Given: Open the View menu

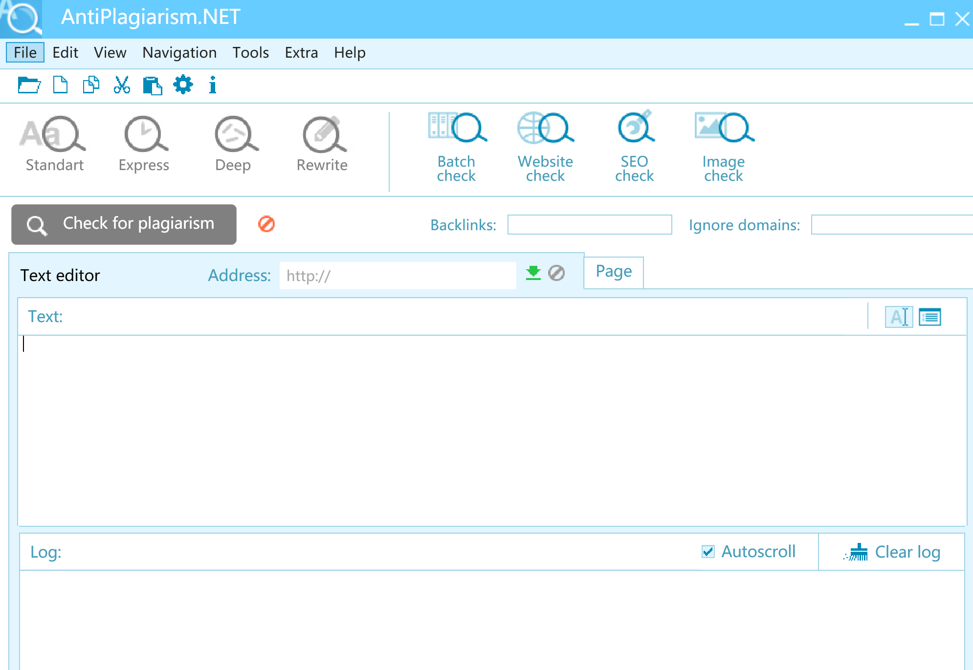Looking at the screenshot, I should pos(110,52).
